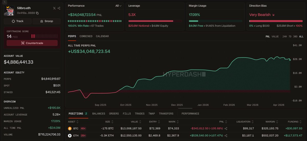This screenshot has height=141, width=307.
Task: Share the BTC position PNL
Action: [226, 129]
